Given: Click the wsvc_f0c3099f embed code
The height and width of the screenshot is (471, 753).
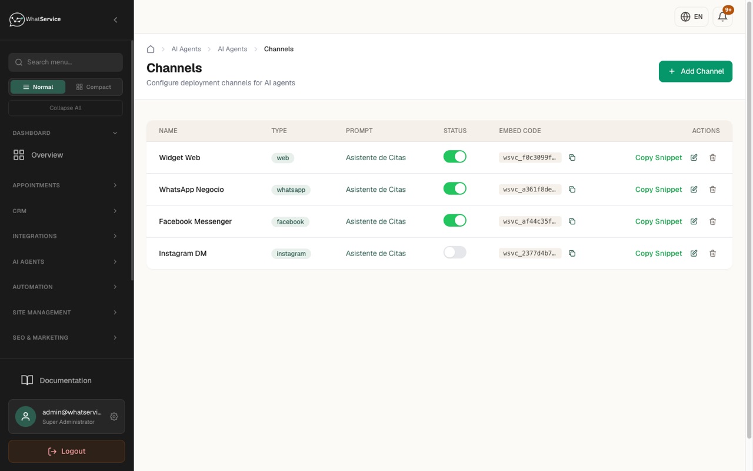Looking at the screenshot, I should 530,158.
